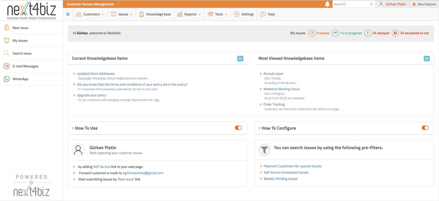Click the next4biz logo at top left
The height and width of the screenshot is (201, 439).
pyautogui.click(x=31, y=10)
